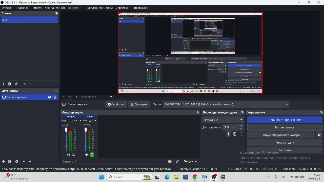Viewport: 324px width, 182px height.
Task: Disable green headphone monitoring on Микрофон
Action: [x=92, y=155]
